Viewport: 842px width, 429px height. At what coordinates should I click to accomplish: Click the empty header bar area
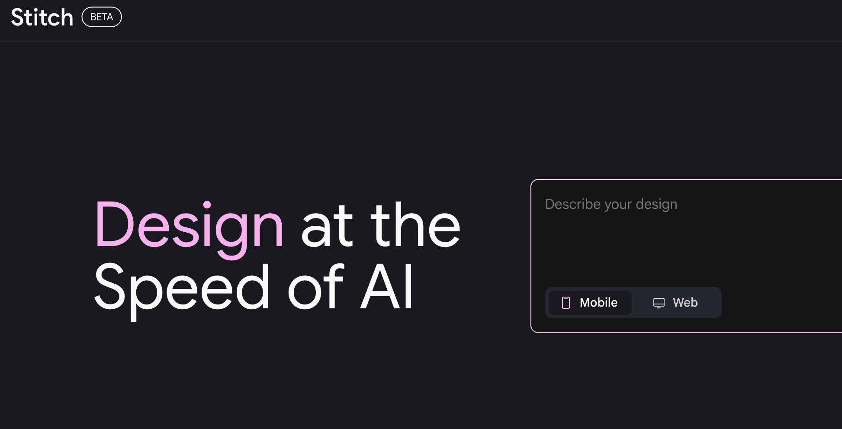476,20
